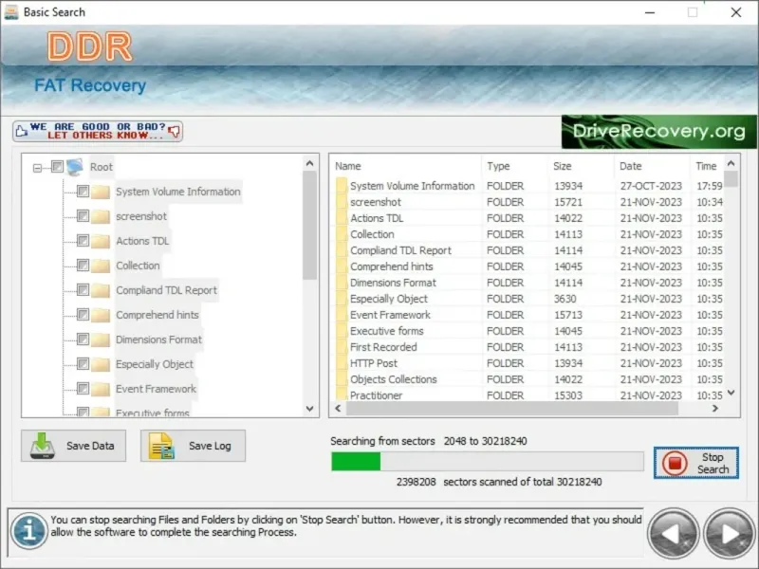Click the thumbs-up icon in feedback banner
The height and width of the screenshot is (569, 759).
(x=21, y=131)
